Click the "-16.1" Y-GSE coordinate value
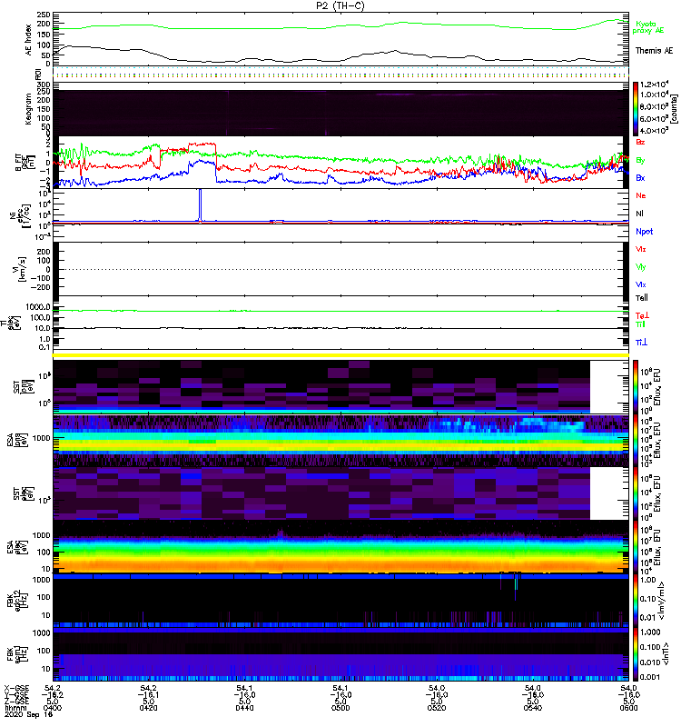This screenshot has height=727, width=681. tap(148, 695)
